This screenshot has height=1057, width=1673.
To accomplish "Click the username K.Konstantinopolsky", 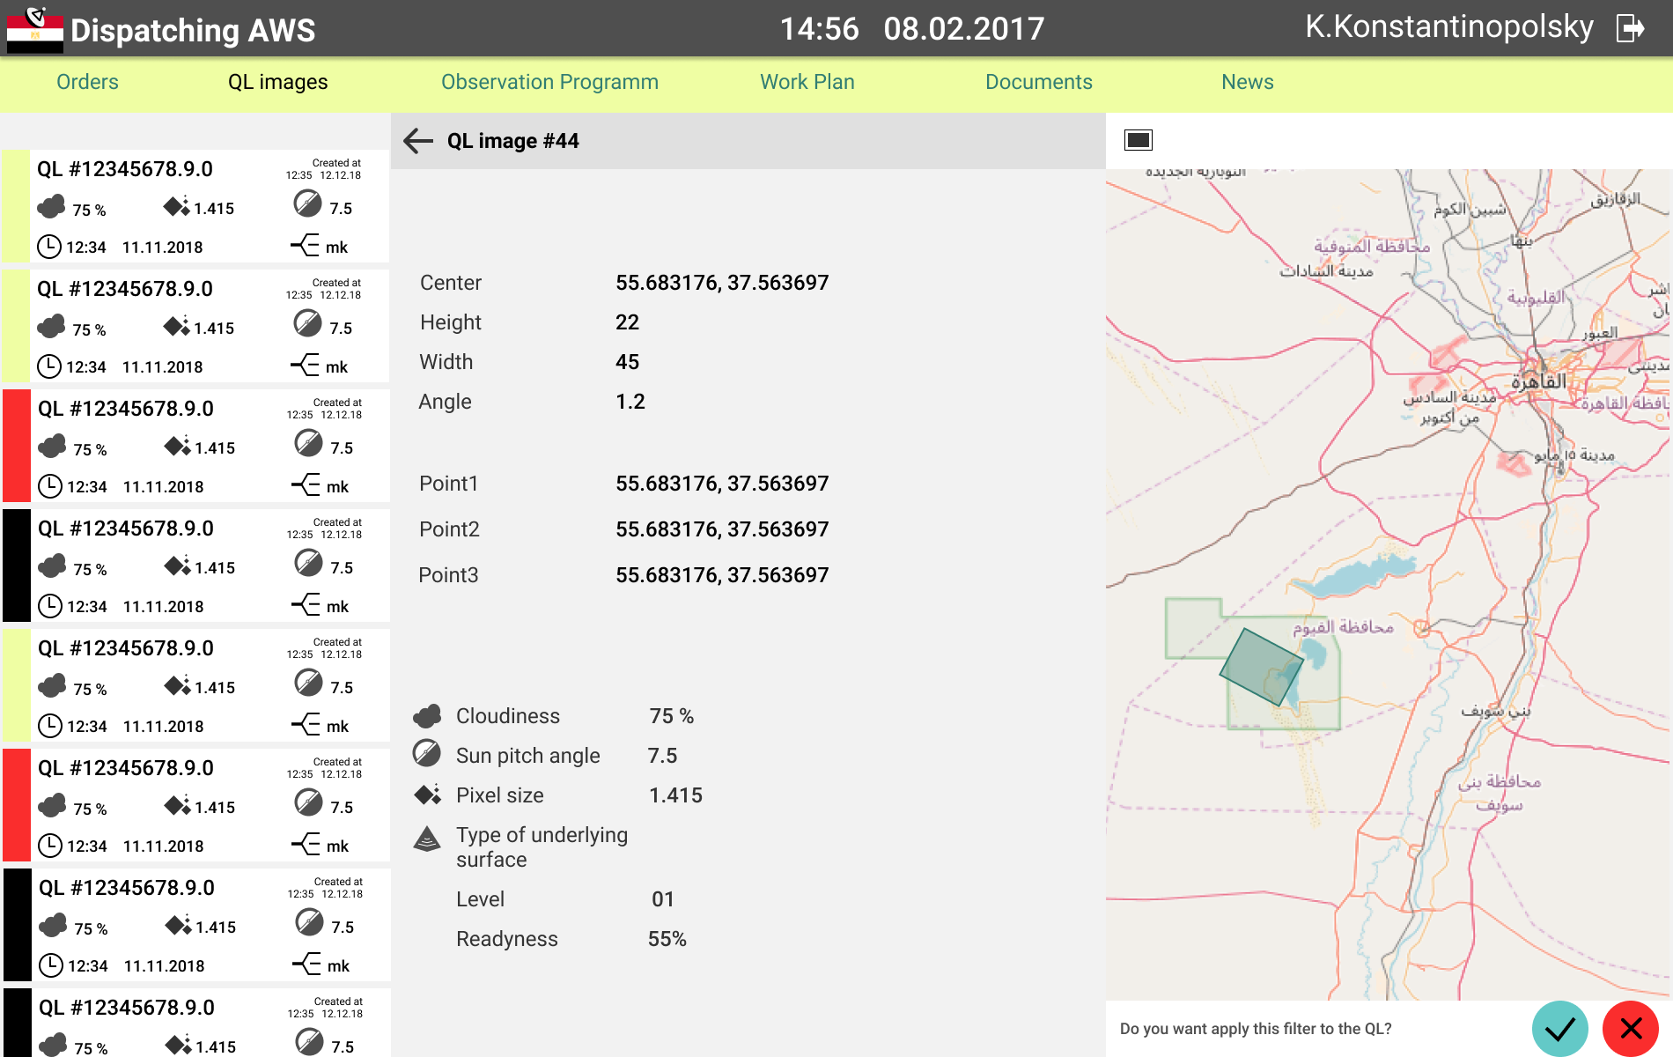I will pyautogui.click(x=1449, y=27).
